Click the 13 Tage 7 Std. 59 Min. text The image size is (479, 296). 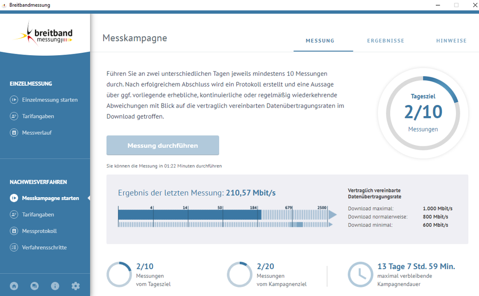[416, 266]
